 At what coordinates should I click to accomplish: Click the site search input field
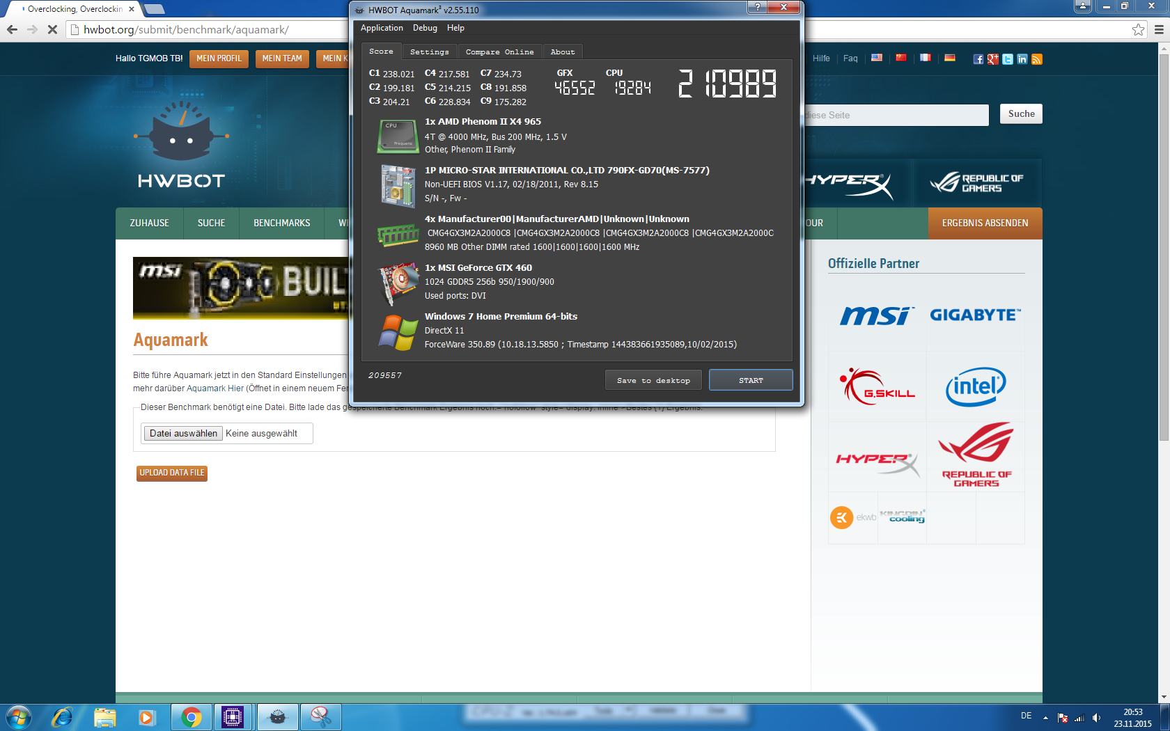(x=896, y=115)
